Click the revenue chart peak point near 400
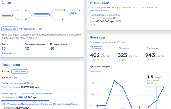The height and width of the screenshot is (109, 171). [x=114, y=81]
